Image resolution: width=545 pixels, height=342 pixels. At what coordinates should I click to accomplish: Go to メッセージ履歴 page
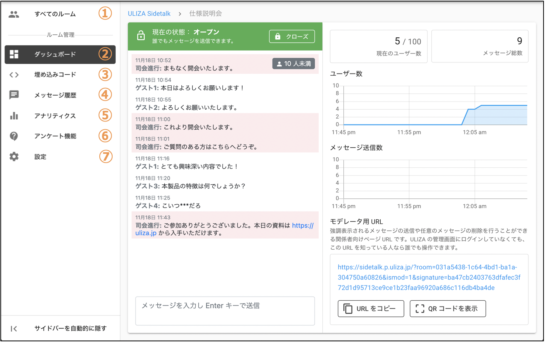[x=60, y=95]
